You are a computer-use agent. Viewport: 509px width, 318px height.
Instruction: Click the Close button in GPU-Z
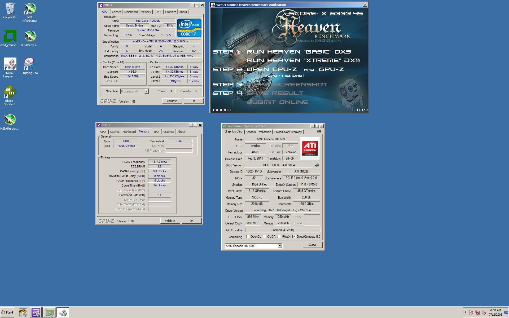point(312,245)
